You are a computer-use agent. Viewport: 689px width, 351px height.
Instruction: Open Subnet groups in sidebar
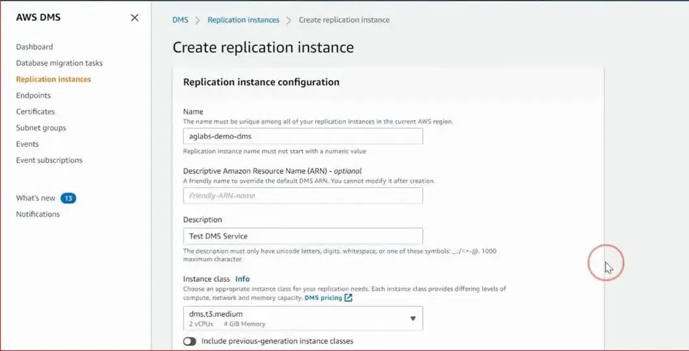pos(41,128)
